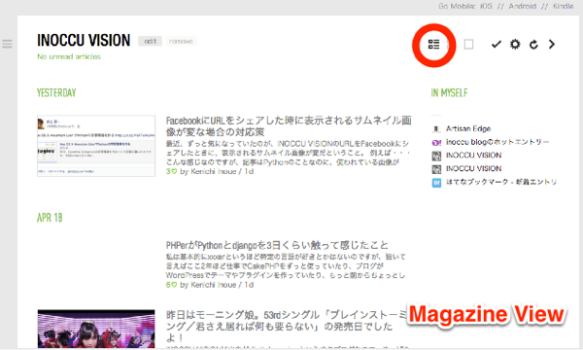Click first INOCCU VISION feed favicon
Image resolution: width=583 pixels, height=350 pixels.
pos(436,156)
